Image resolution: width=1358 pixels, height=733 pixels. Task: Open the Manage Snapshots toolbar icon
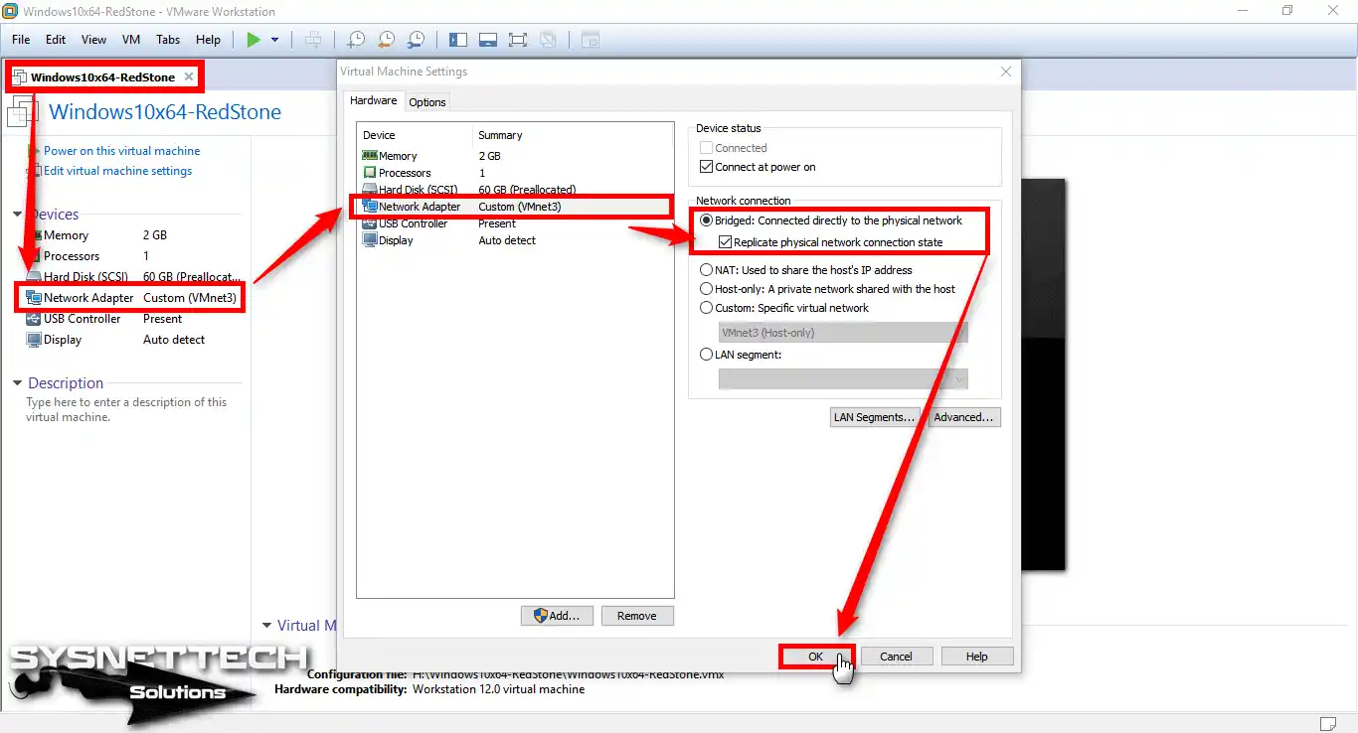click(417, 40)
